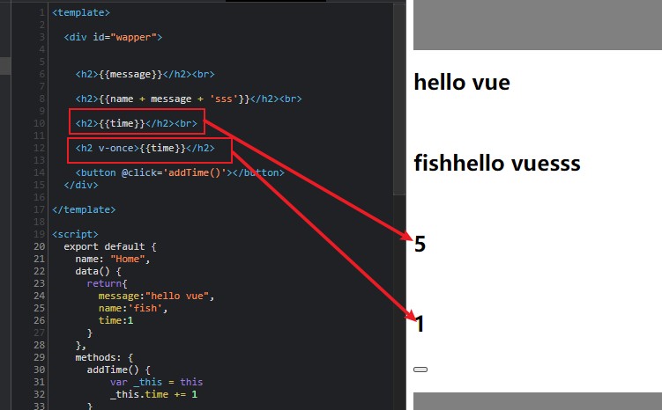The width and height of the screenshot is (662, 410).
Task: Click the small empty button in preview
Action: tap(420, 370)
